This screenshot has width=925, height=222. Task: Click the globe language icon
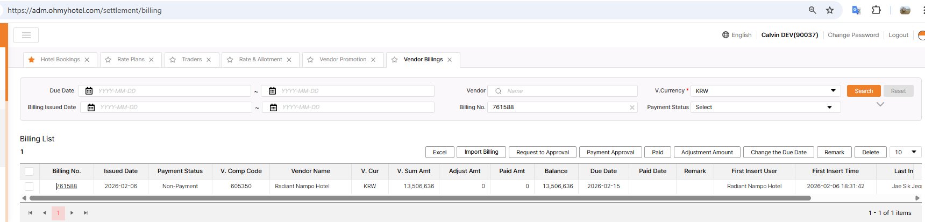[x=725, y=35]
